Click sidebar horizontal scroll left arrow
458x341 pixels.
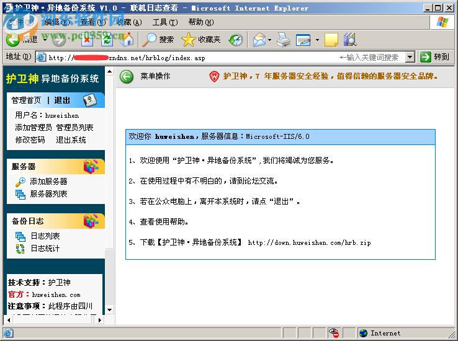click(x=9, y=320)
